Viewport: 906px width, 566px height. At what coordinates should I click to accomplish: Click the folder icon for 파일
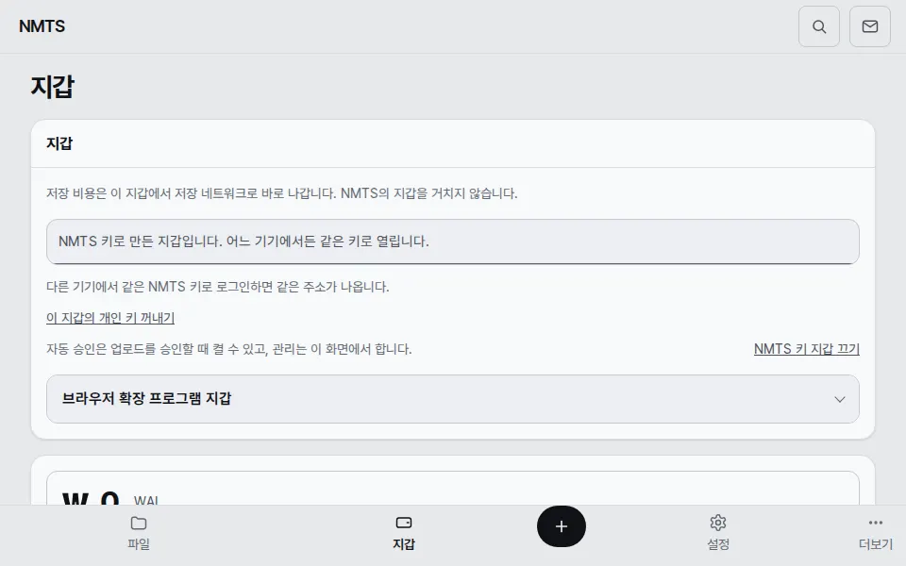pos(139,524)
